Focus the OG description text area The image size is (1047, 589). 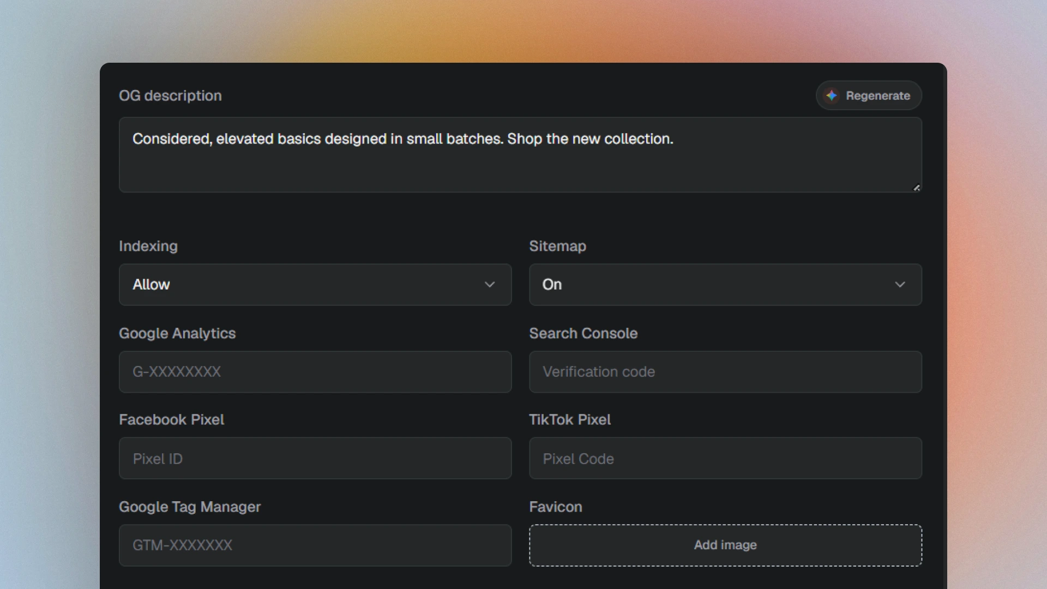tap(520, 154)
